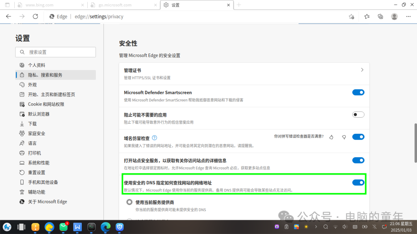Open help icon next to 域名仿冒检查
Viewport: 417px width, 234px height.
[154, 138]
